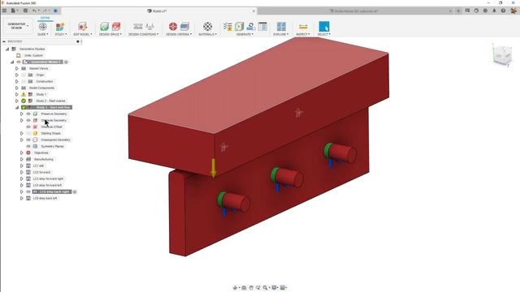Open Display Settings in navigation bar

(x=275, y=288)
